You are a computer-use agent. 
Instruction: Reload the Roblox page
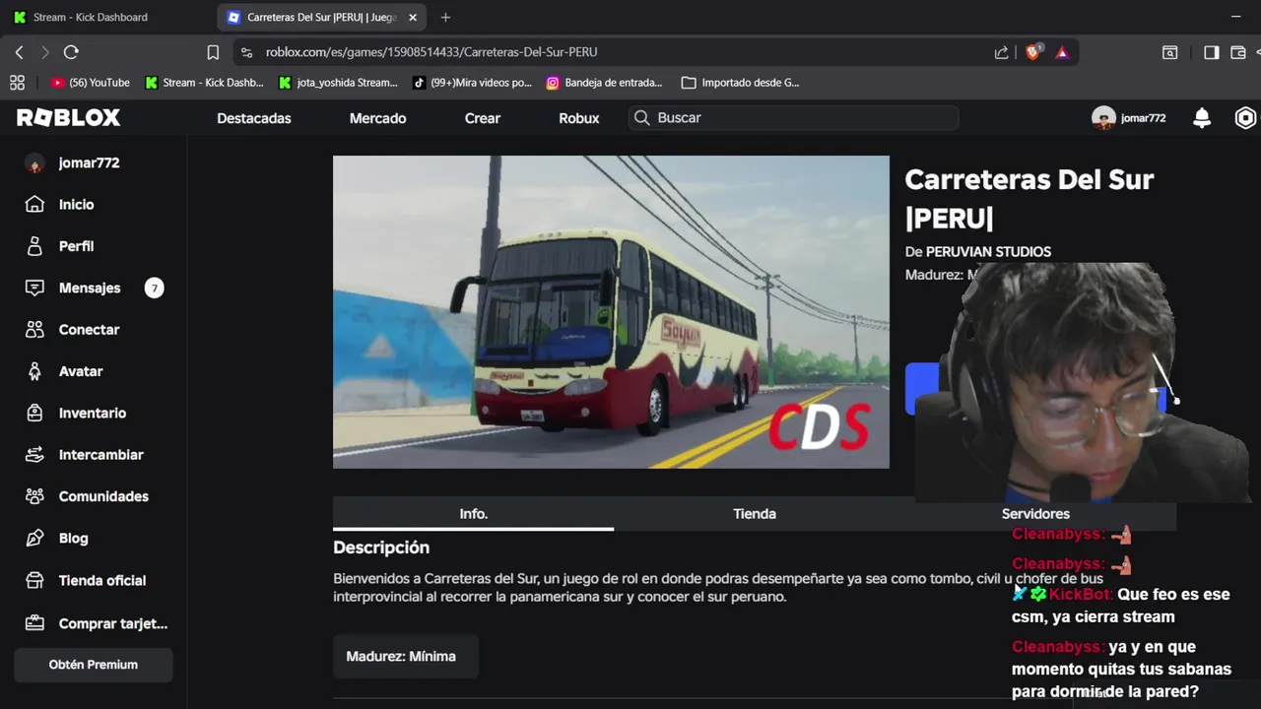coord(71,52)
